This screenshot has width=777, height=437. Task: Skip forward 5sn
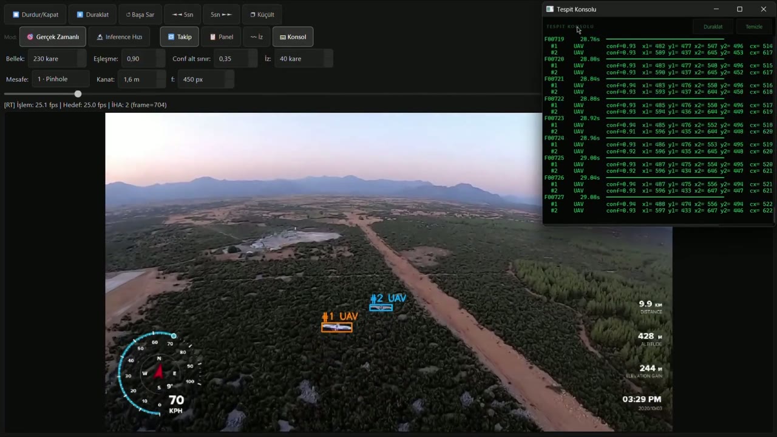(221, 15)
